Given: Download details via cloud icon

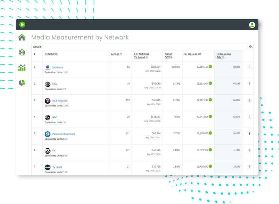Looking at the screenshot, I should tap(250, 47).
